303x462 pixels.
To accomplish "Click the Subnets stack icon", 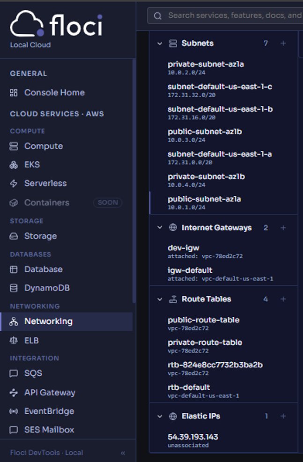I will pyautogui.click(x=172, y=44).
